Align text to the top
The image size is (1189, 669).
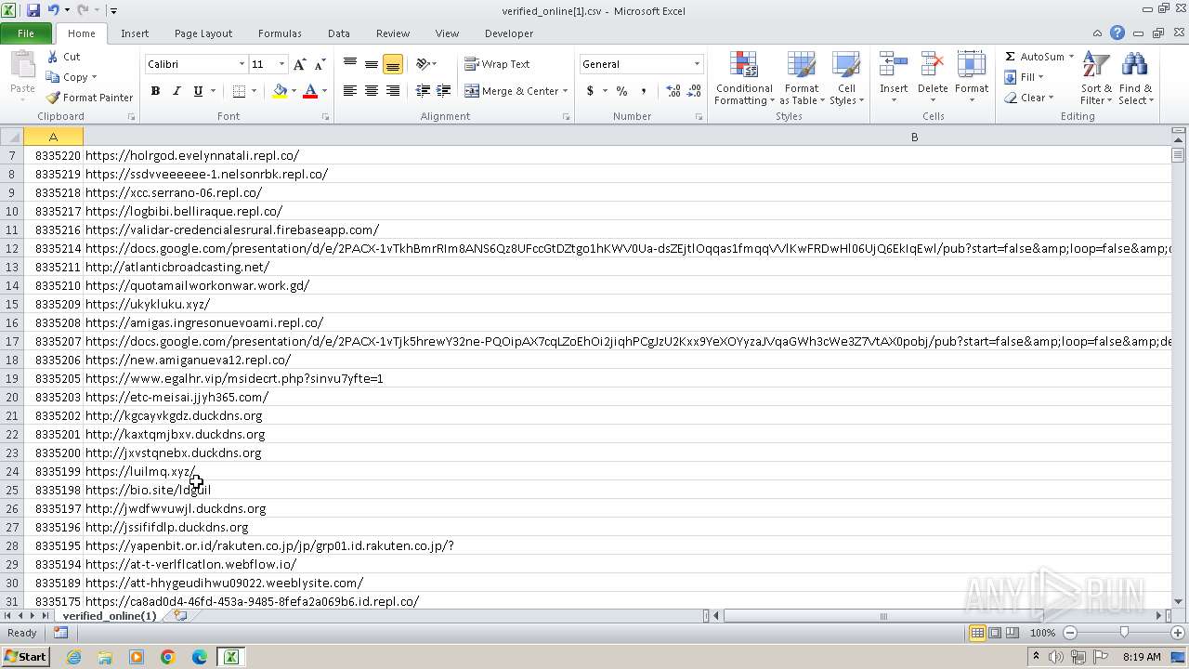(x=349, y=64)
